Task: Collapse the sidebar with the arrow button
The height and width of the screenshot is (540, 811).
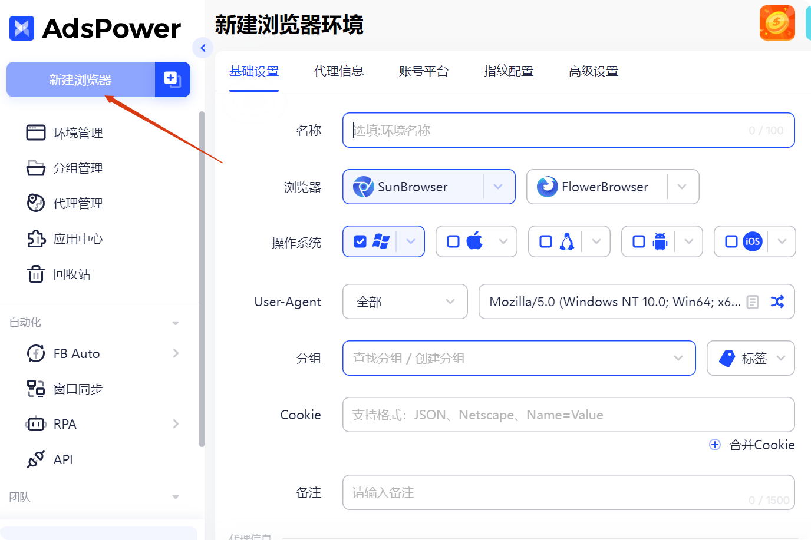Action: [x=203, y=48]
